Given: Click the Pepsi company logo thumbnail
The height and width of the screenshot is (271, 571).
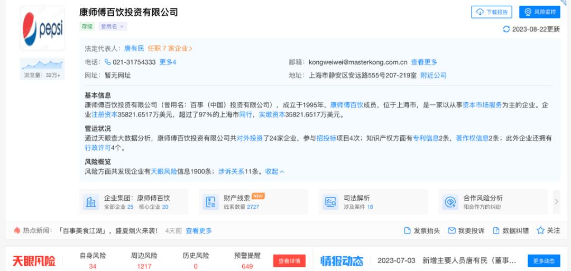Looking at the screenshot, I should pos(42,28).
